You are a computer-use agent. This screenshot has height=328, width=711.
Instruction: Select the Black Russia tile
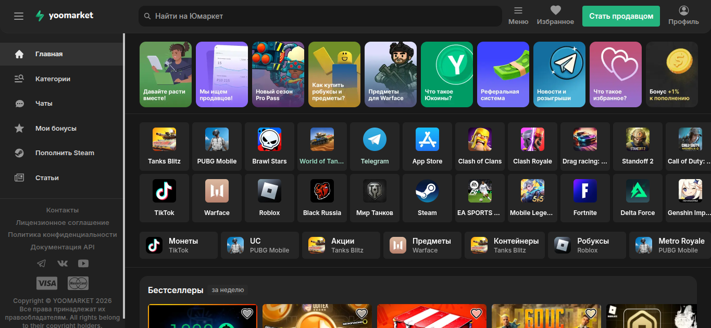[x=322, y=198]
